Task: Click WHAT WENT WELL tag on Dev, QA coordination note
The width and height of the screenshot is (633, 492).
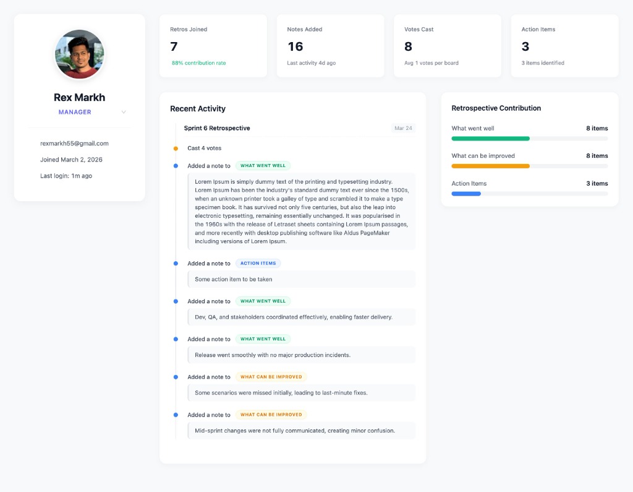Action: tap(263, 301)
